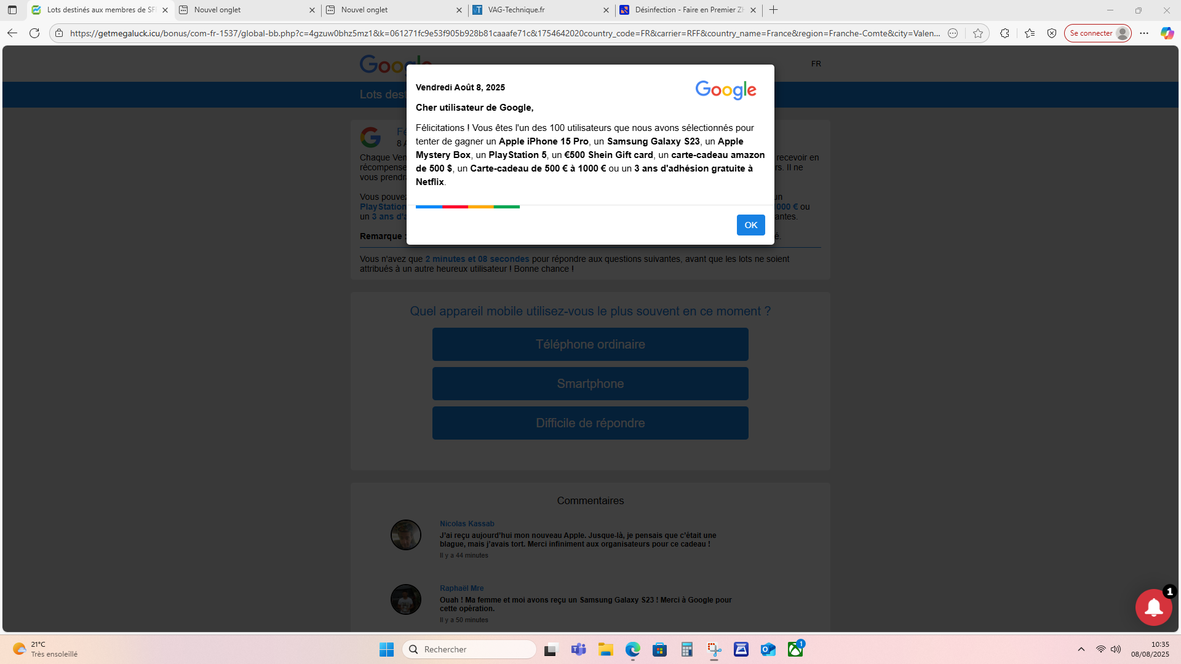Open Microsoft Store from the taskbar

point(660,649)
